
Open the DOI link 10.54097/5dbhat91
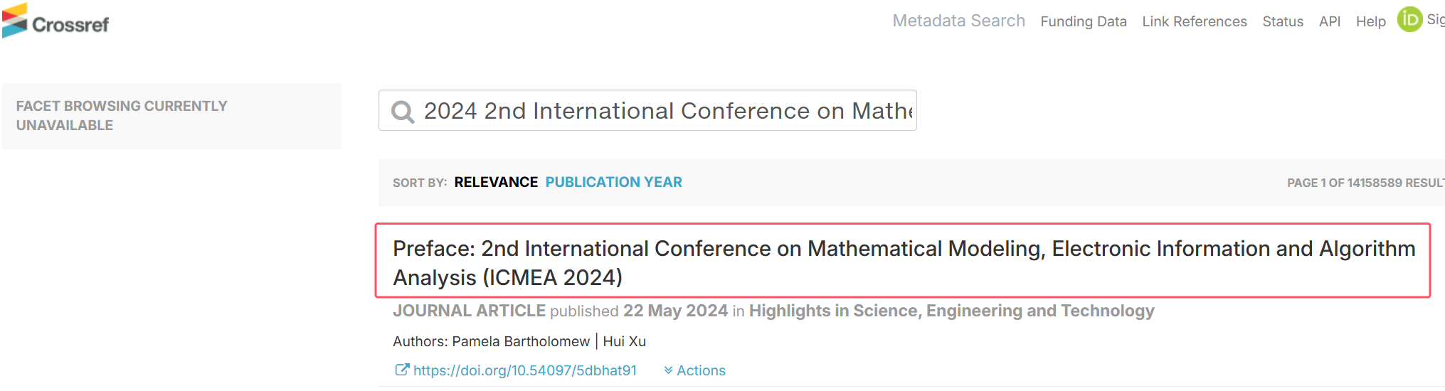(524, 370)
